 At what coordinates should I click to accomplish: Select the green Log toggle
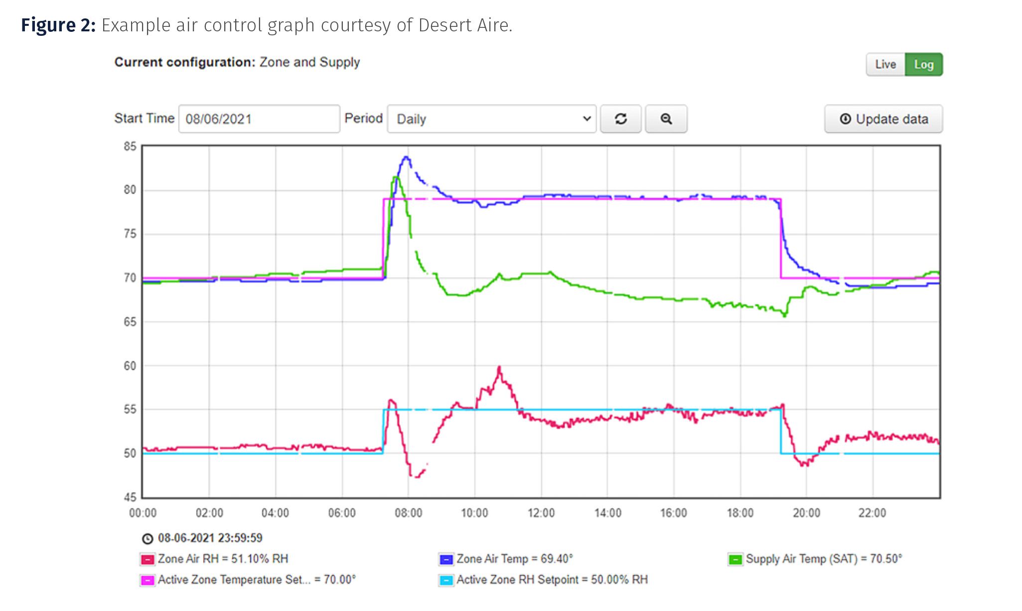coord(923,65)
